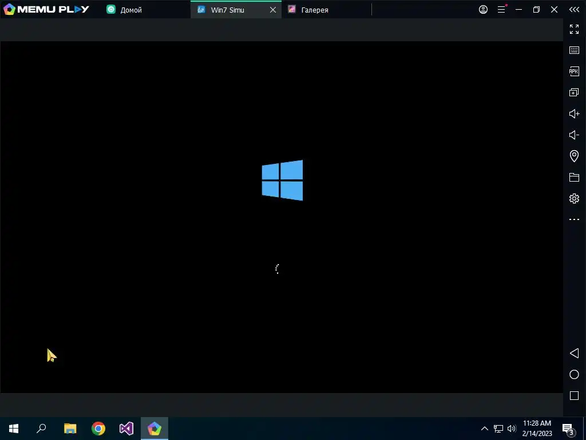Open the MEmu hamburger menu
This screenshot has height=440, width=586.
click(x=501, y=9)
